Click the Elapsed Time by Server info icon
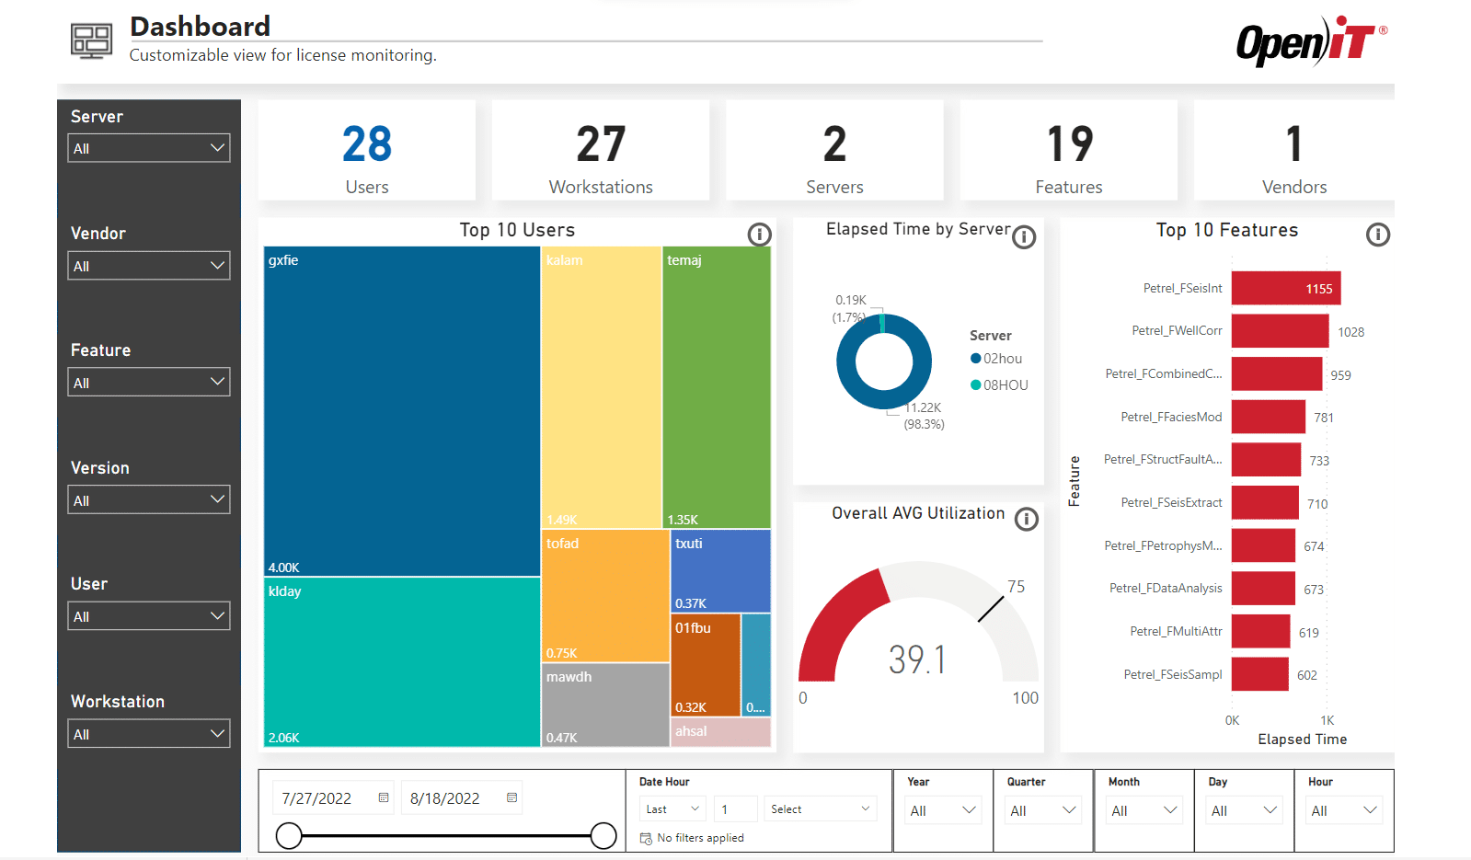 click(x=1024, y=237)
